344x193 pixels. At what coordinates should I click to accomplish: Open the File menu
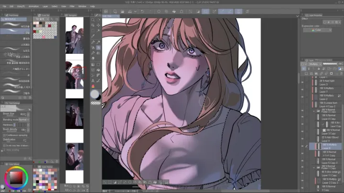[4, 6]
